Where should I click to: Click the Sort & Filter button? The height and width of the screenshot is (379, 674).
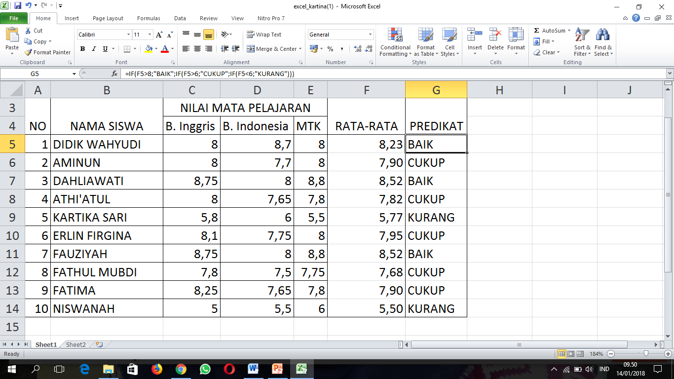[x=582, y=43]
